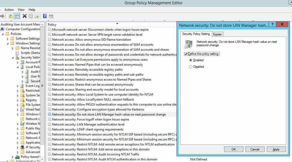Click the Wireless Network policies tree icon

click(23, 124)
